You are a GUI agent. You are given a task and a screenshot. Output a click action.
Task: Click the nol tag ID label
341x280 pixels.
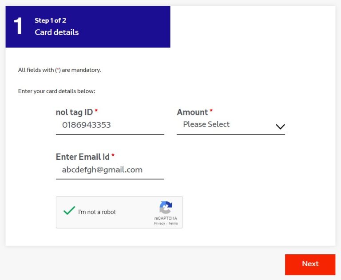pyautogui.click(x=75, y=112)
